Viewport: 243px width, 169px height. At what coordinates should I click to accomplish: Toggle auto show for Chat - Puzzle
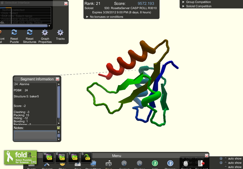226,158
